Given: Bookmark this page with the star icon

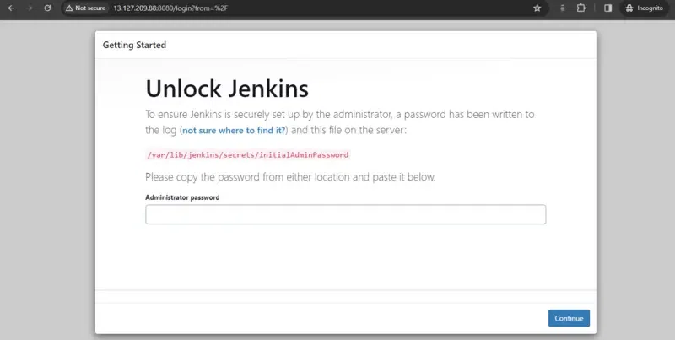Looking at the screenshot, I should click(x=537, y=8).
